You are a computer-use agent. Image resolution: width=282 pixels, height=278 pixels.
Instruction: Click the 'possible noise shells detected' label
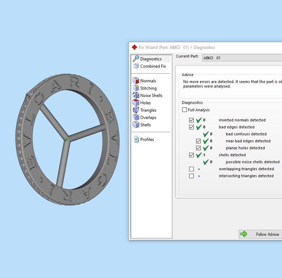[x=253, y=162]
